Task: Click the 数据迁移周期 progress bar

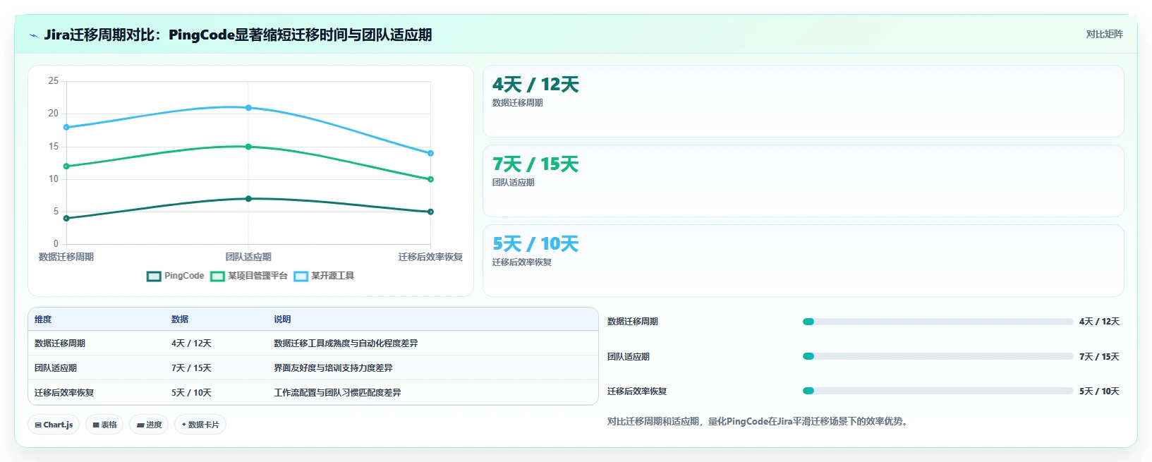Action: (x=938, y=322)
